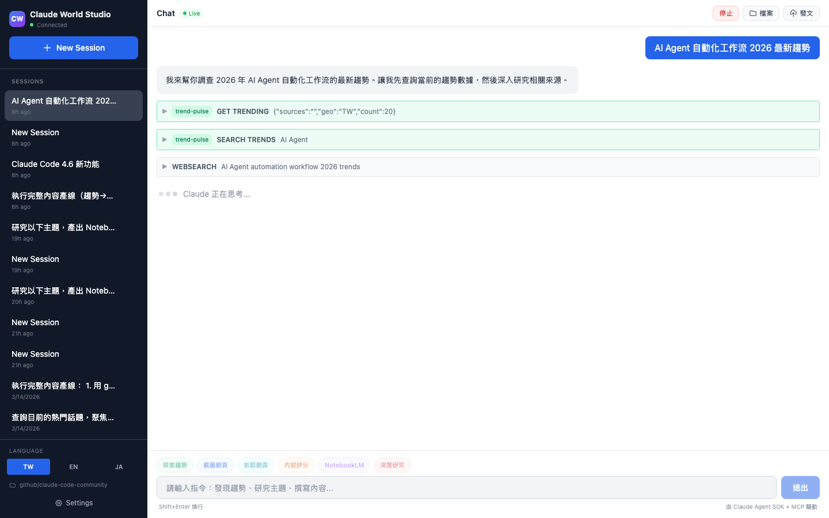Click the CW app logo icon
The height and width of the screenshot is (518, 829).
tap(17, 19)
